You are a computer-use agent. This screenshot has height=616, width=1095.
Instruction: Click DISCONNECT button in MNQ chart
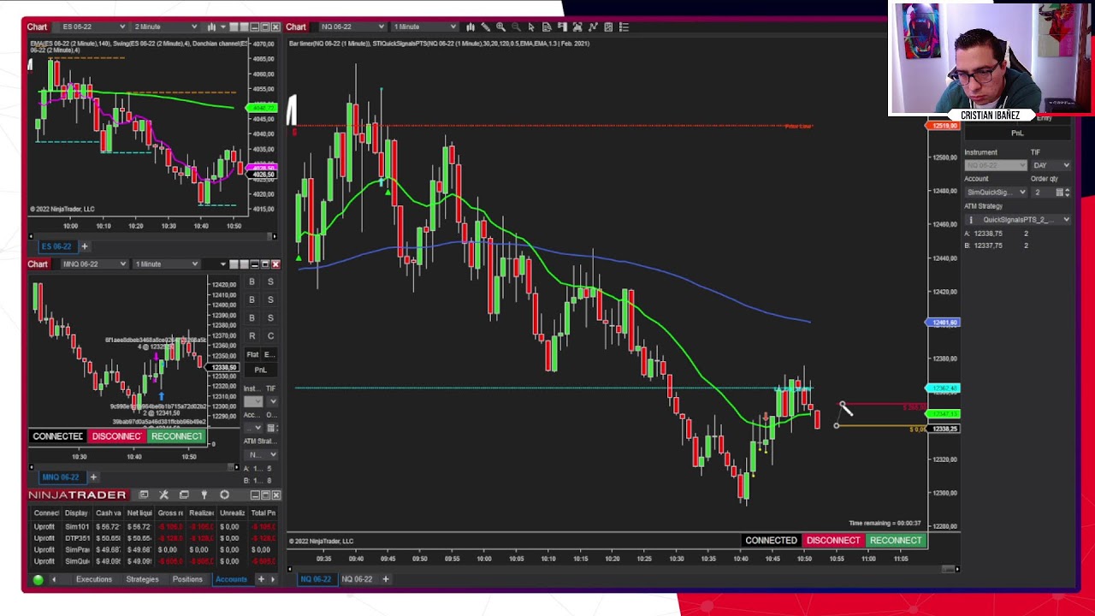coord(116,436)
